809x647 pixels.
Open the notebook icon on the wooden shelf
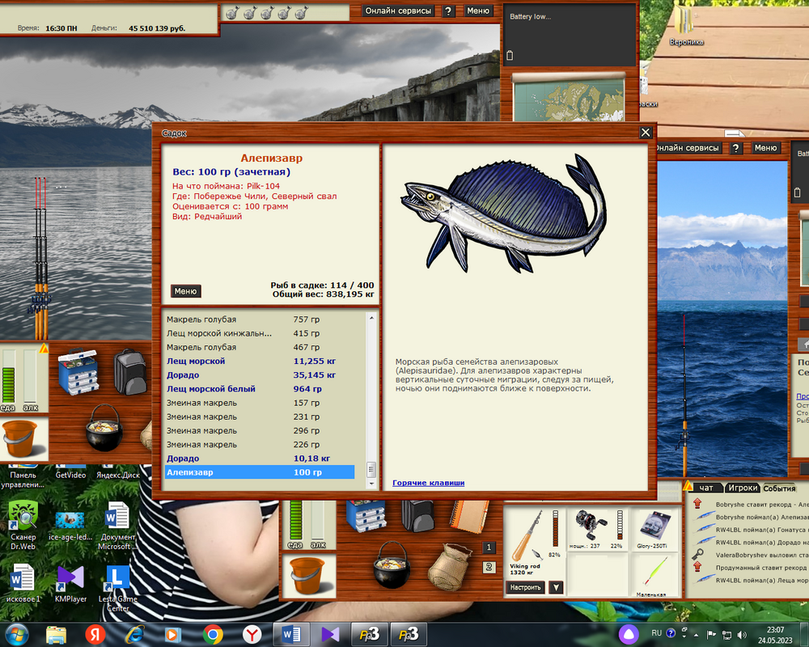[x=466, y=518]
